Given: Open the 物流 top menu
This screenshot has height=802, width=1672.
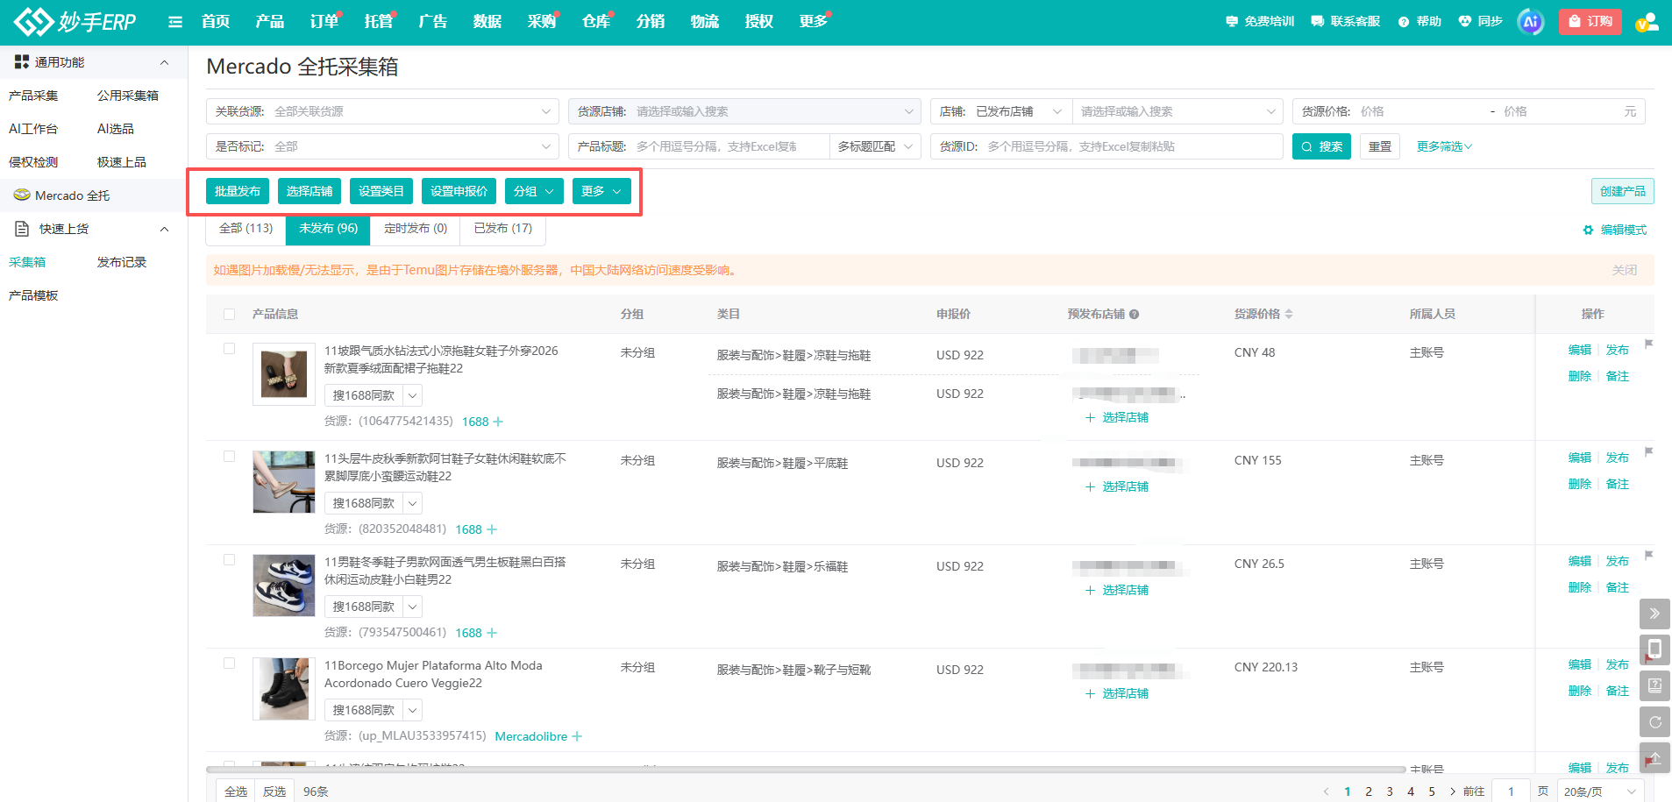Looking at the screenshot, I should click(x=704, y=21).
